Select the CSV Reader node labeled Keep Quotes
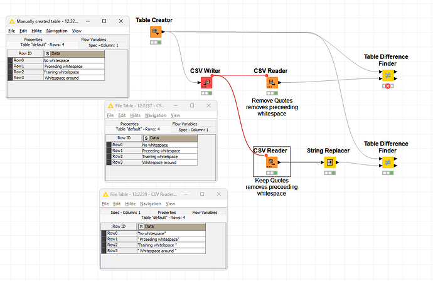Viewport: 433px width, 281px height. tap(271, 163)
